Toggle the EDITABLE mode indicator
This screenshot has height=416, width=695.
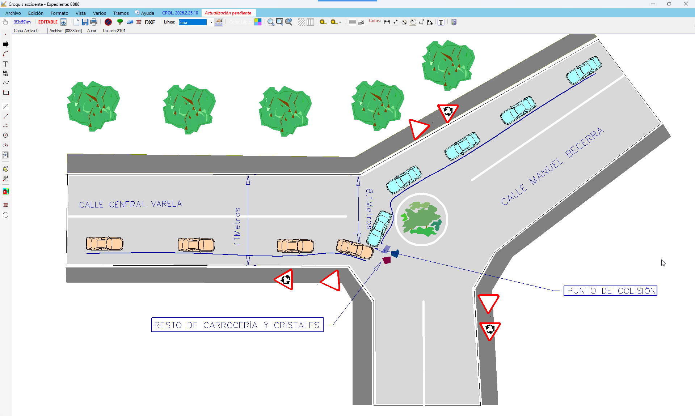48,22
